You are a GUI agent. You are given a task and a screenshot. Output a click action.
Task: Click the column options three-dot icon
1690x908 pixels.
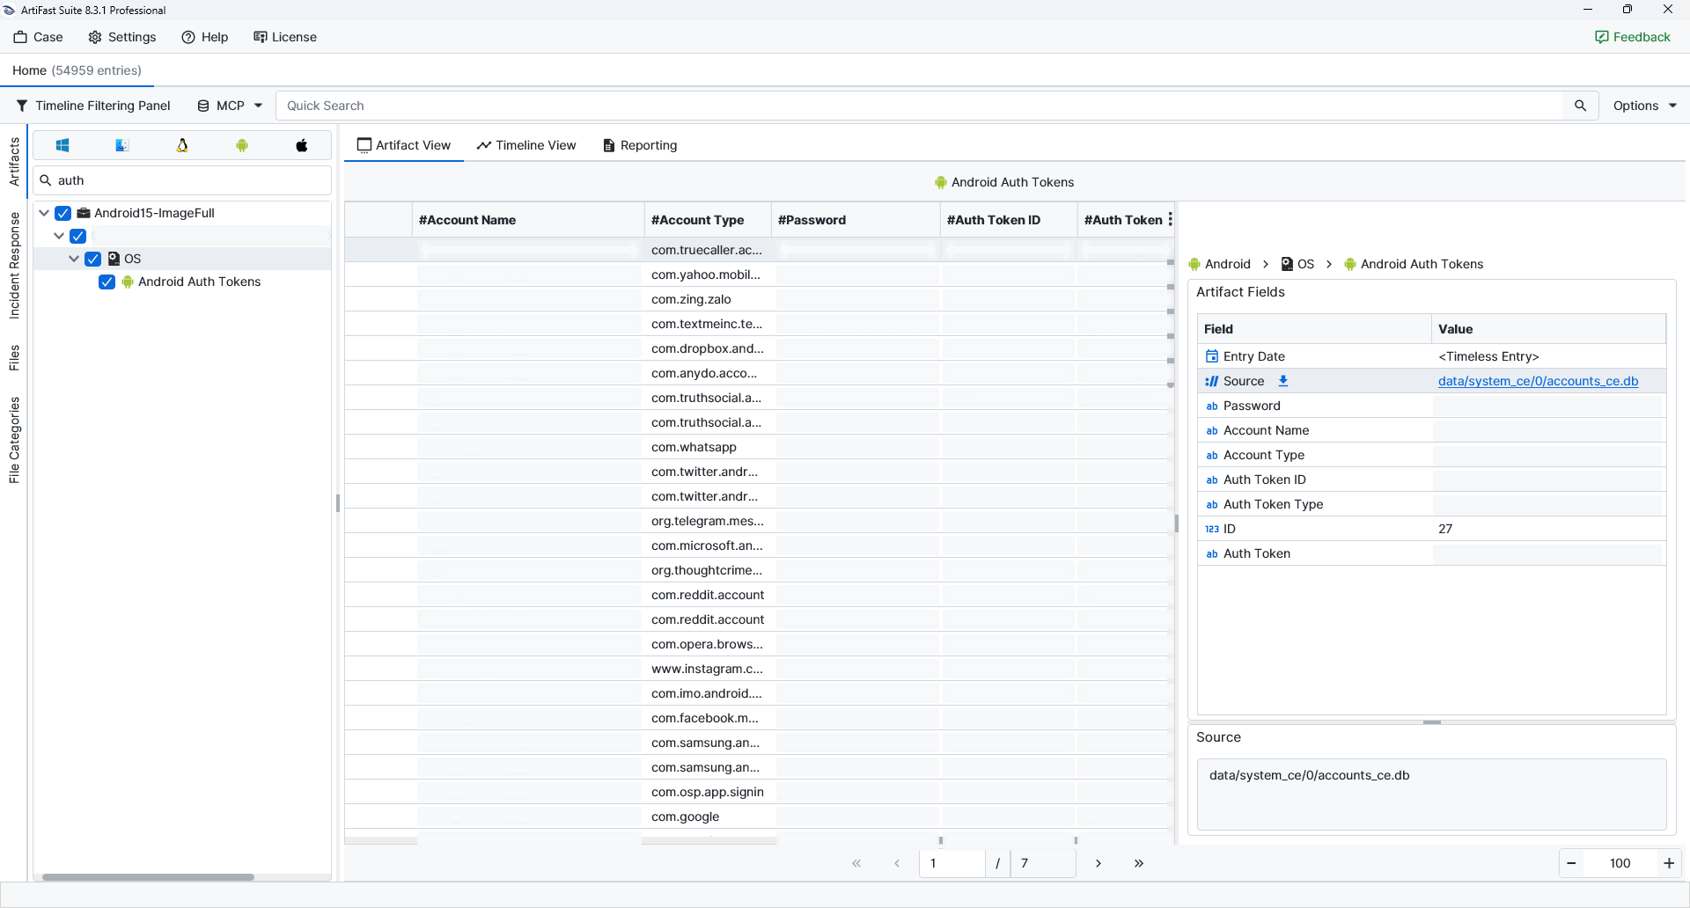(1170, 220)
